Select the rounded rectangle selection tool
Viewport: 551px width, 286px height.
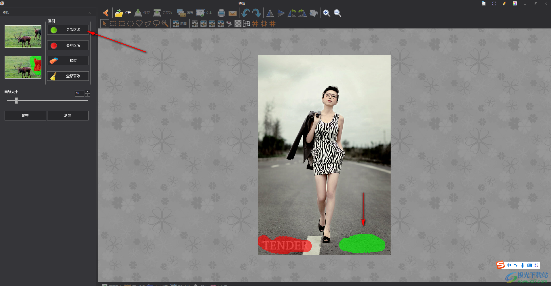coord(122,24)
